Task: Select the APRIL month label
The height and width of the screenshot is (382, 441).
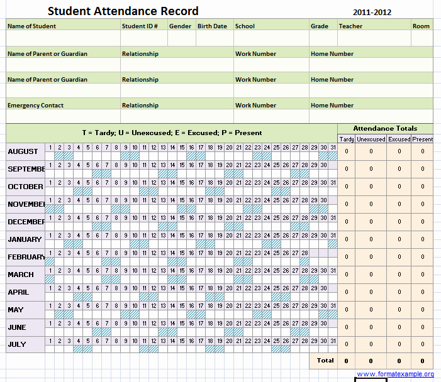Action: 25,292
